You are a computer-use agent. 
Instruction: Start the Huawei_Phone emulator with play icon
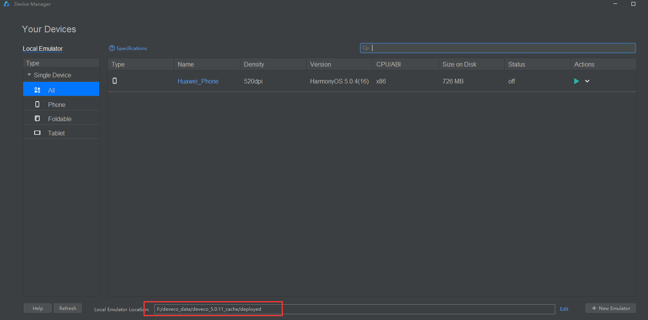point(576,81)
